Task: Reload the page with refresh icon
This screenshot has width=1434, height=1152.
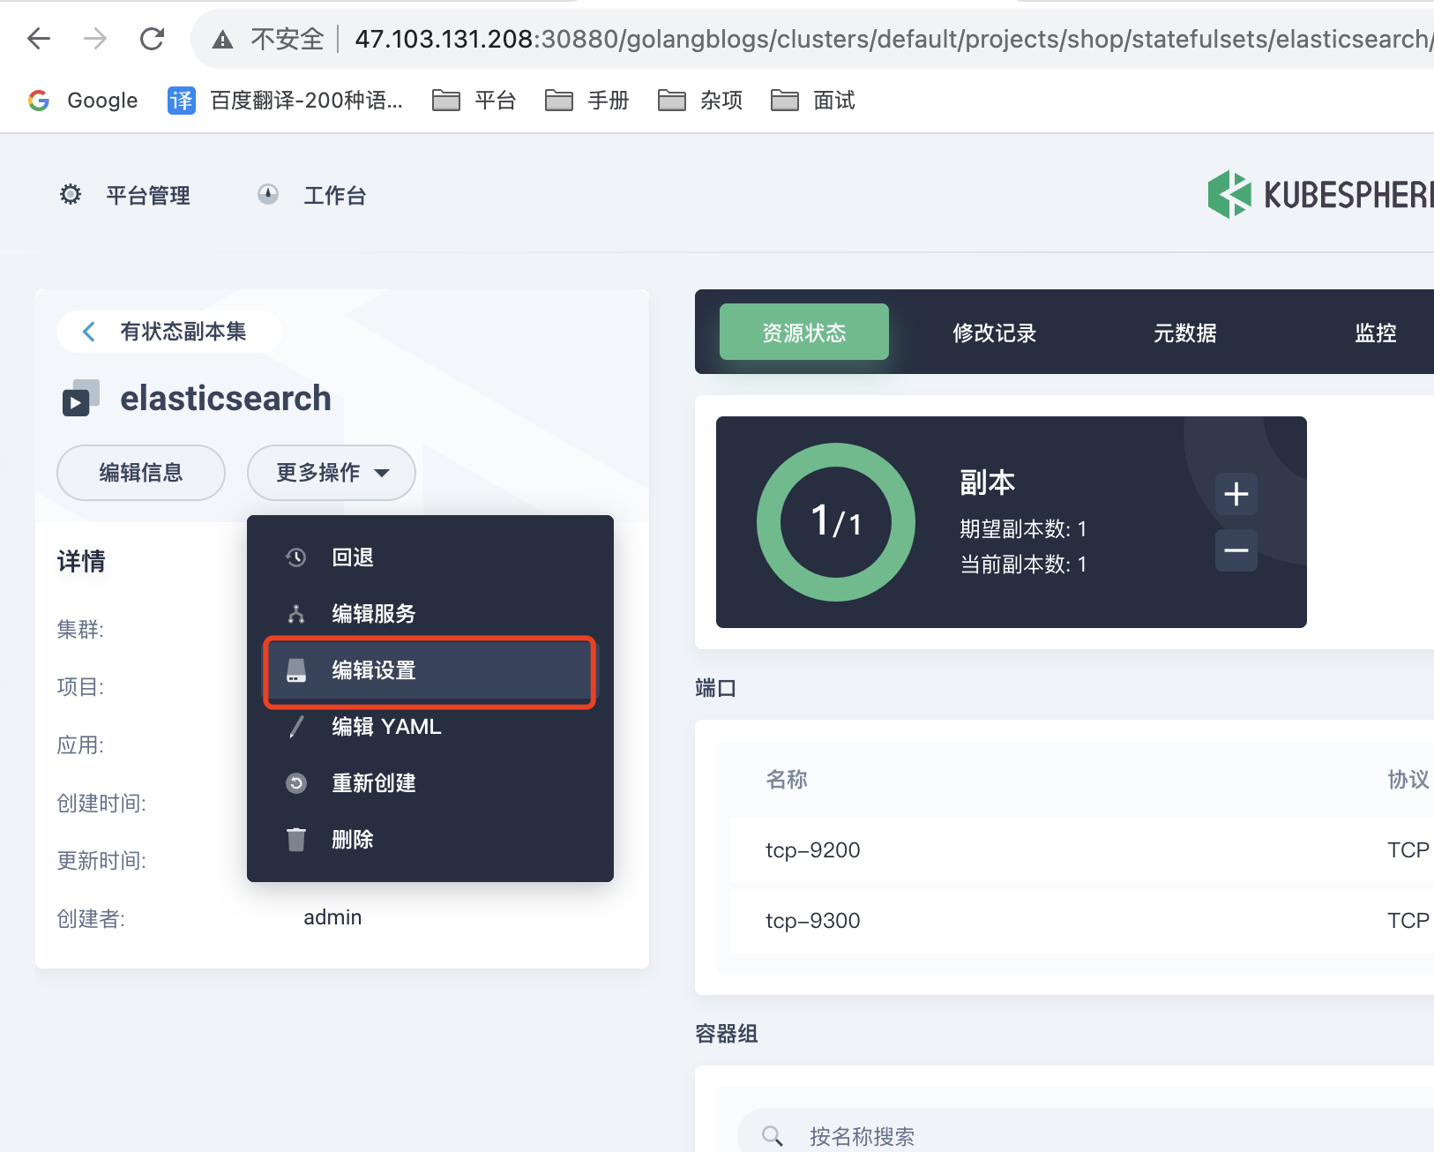Action: (153, 39)
